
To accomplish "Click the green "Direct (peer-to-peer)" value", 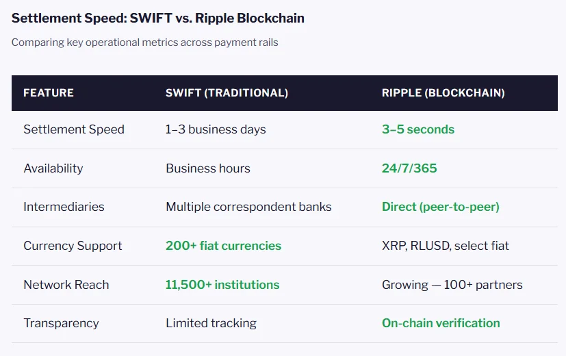I will [440, 207].
